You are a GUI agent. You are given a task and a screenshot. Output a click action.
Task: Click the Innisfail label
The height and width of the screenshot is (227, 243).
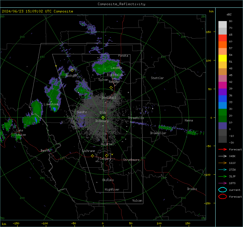(x=109, y=98)
